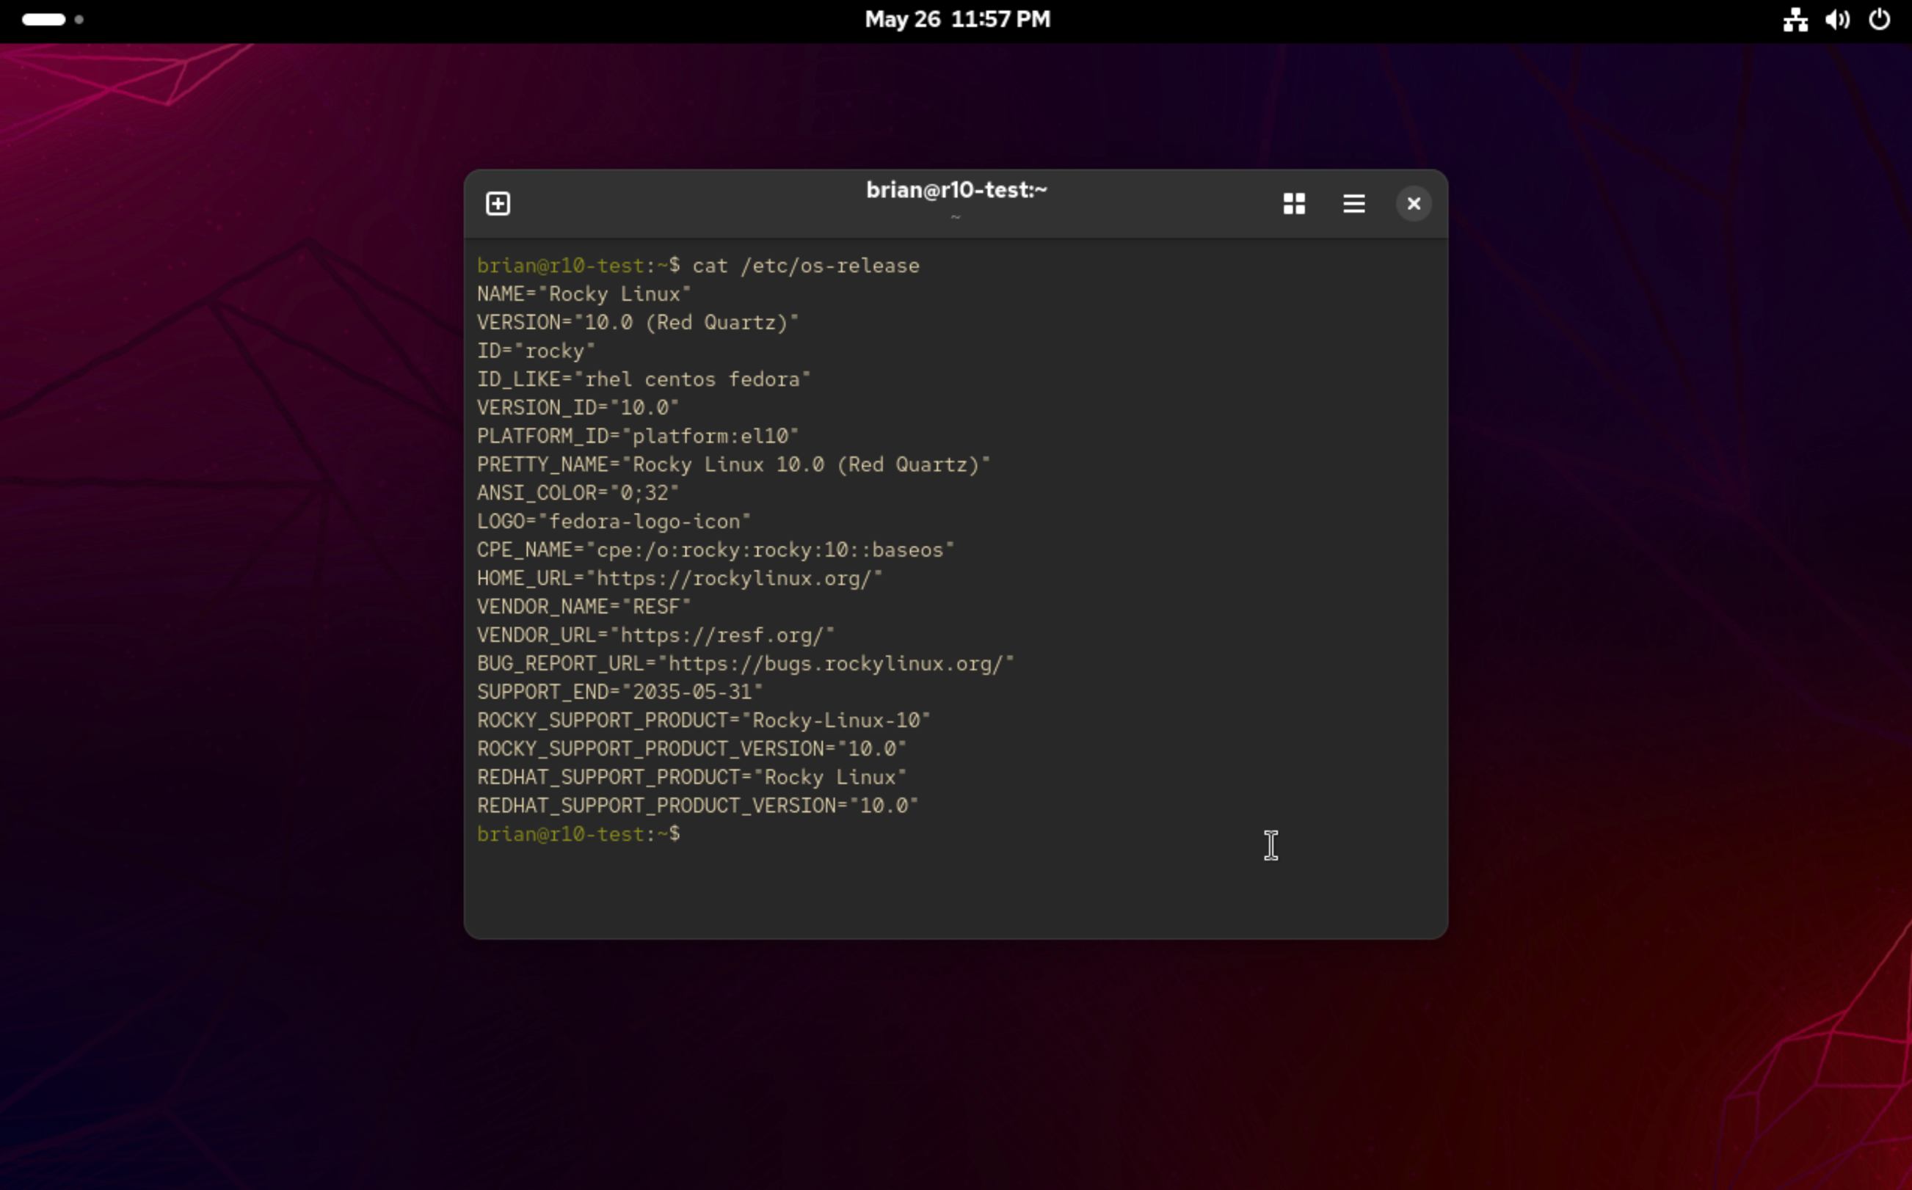The height and width of the screenshot is (1190, 1912).
Task: Click the PRETTY_NAME line
Action: [733, 464]
